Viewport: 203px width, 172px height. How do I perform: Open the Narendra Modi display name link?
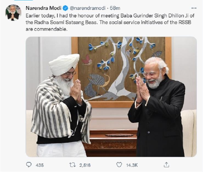44,8
